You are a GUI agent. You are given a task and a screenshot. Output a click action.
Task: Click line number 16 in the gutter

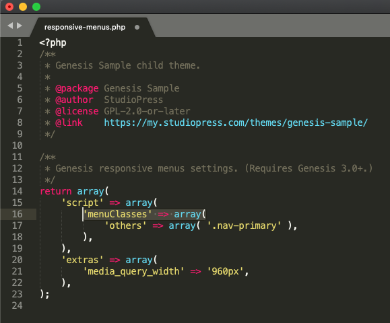click(x=17, y=214)
